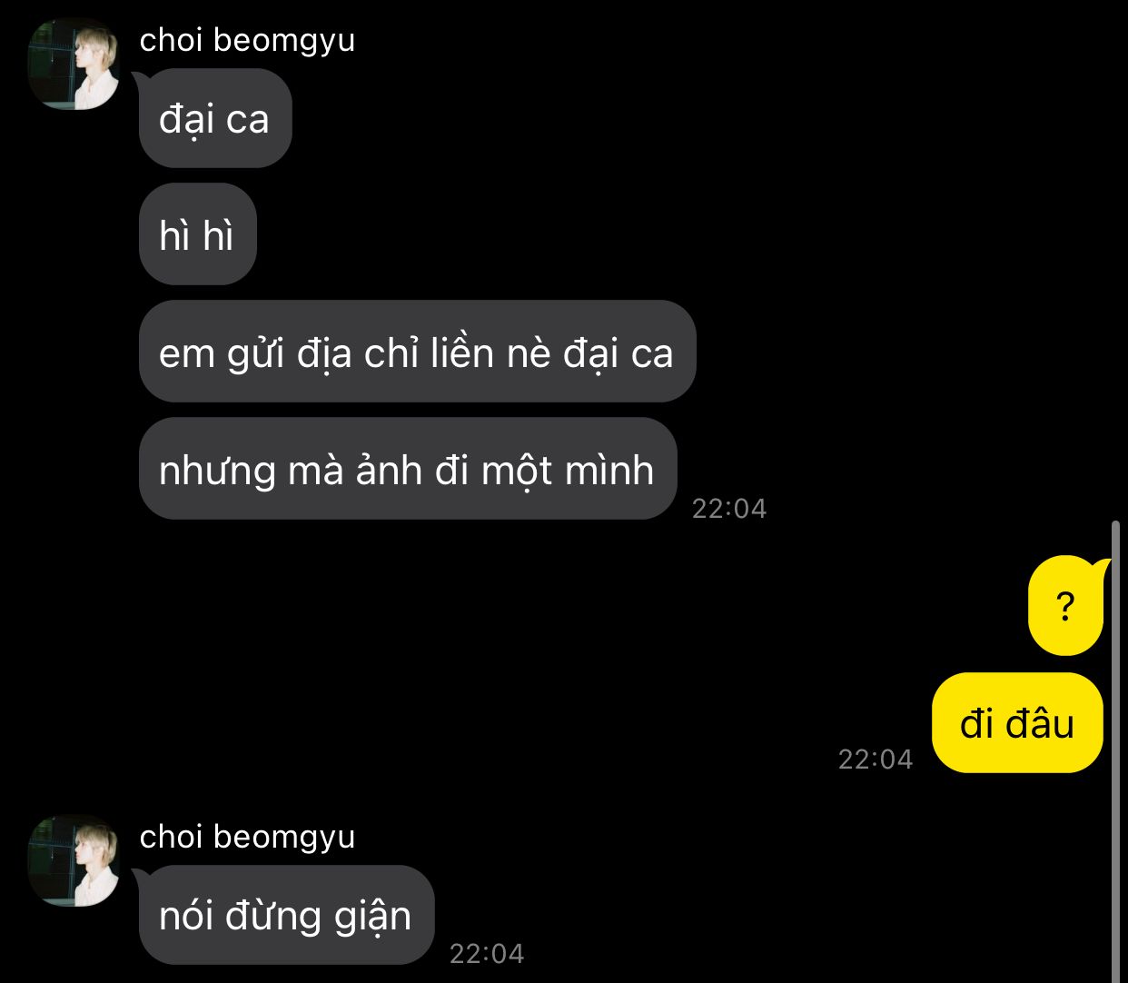This screenshot has height=983, width=1128.
Task: Open profile via top "choi beomgyu" name
Action: 247,40
